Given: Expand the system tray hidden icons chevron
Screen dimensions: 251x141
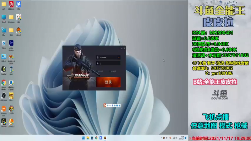Looking at the screenshot, I should [161, 138].
